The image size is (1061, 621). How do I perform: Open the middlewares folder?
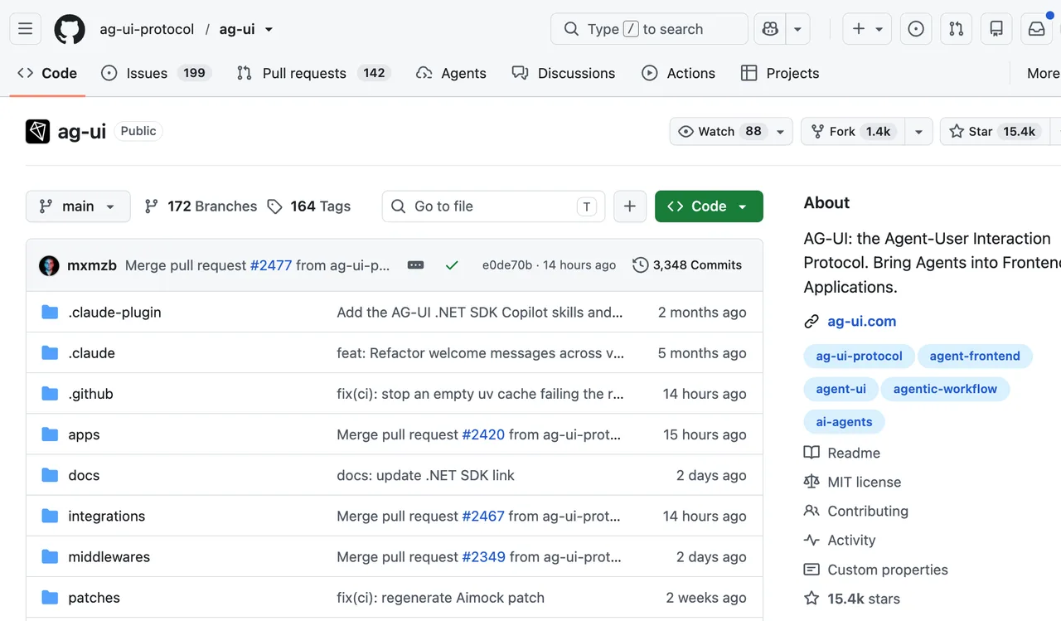(109, 557)
